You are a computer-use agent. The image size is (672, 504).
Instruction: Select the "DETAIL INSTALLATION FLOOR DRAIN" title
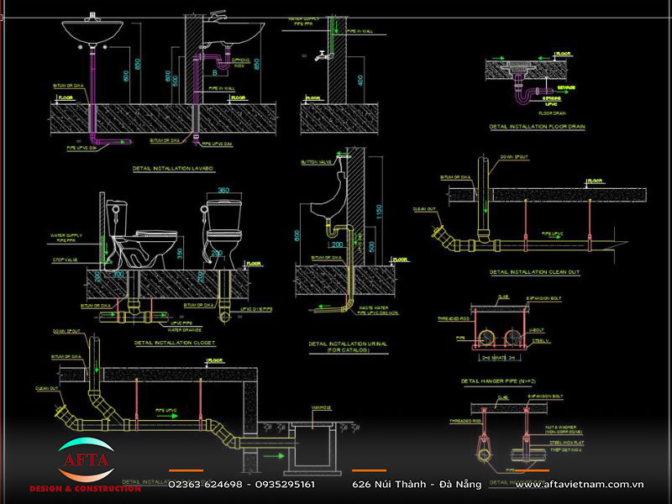(x=537, y=127)
